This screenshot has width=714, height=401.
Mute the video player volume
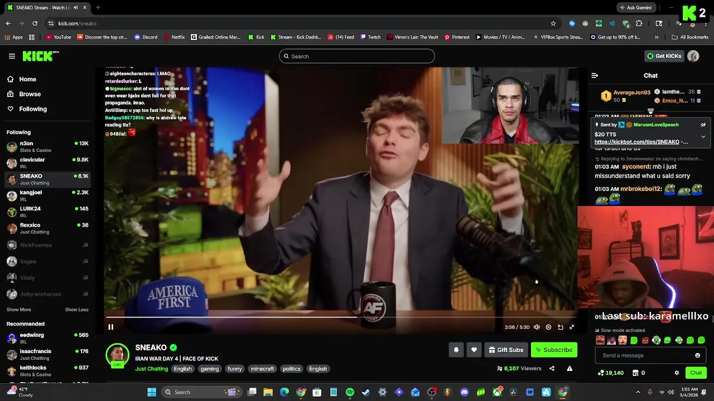click(x=537, y=327)
